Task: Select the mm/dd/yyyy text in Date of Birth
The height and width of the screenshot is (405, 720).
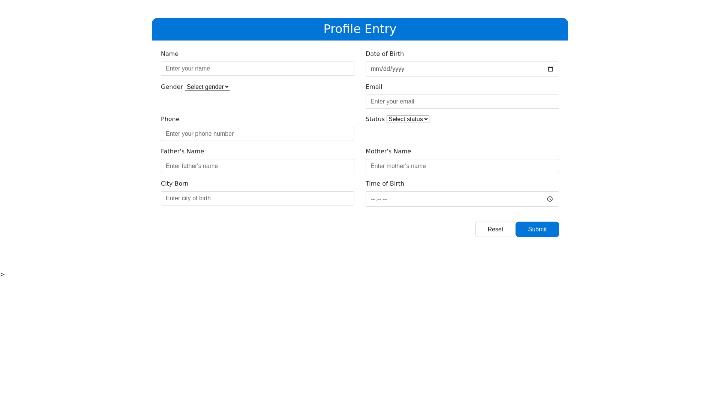Action: tap(387, 69)
